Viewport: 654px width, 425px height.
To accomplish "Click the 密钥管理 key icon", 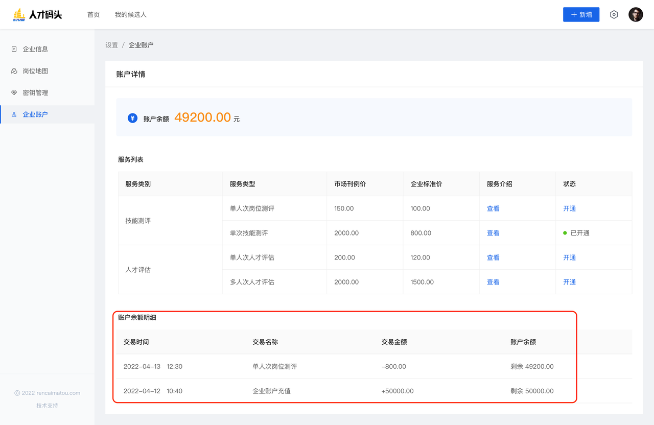I will tap(14, 92).
